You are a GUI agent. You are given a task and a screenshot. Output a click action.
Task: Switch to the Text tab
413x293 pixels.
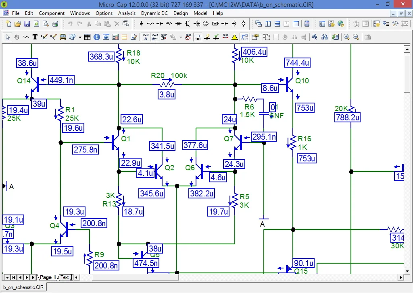[x=65, y=277]
